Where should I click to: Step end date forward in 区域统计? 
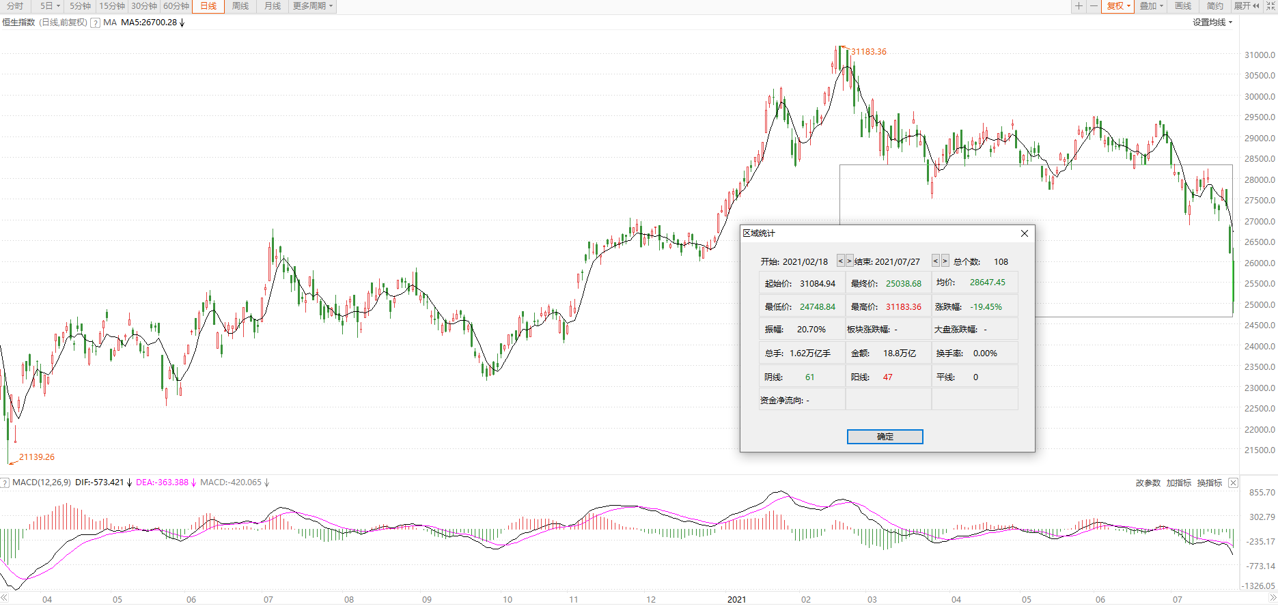[945, 261]
